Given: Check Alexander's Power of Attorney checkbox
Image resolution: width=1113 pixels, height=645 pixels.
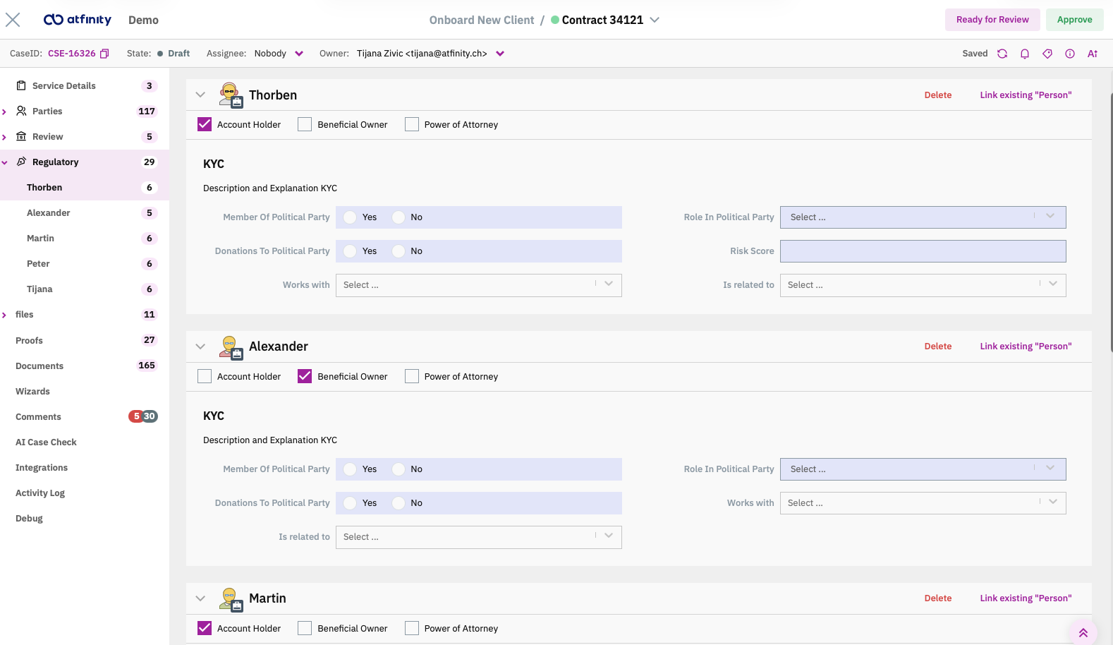Looking at the screenshot, I should tap(412, 376).
